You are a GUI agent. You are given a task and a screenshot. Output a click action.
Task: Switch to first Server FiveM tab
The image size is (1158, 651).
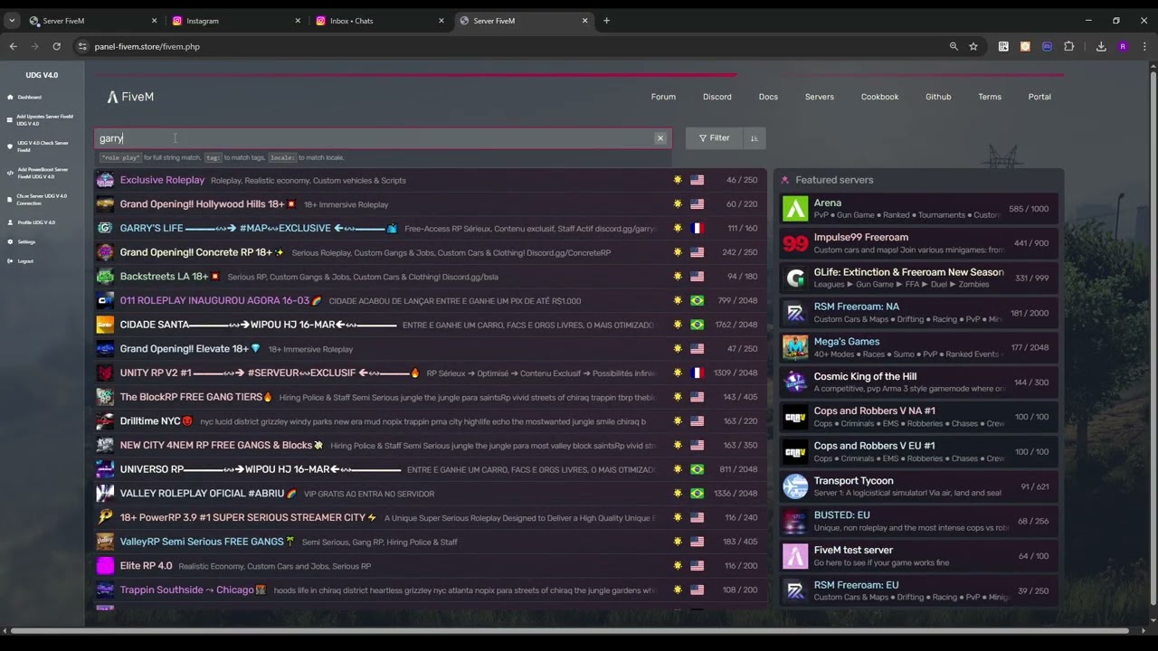[x=91, y=21]
